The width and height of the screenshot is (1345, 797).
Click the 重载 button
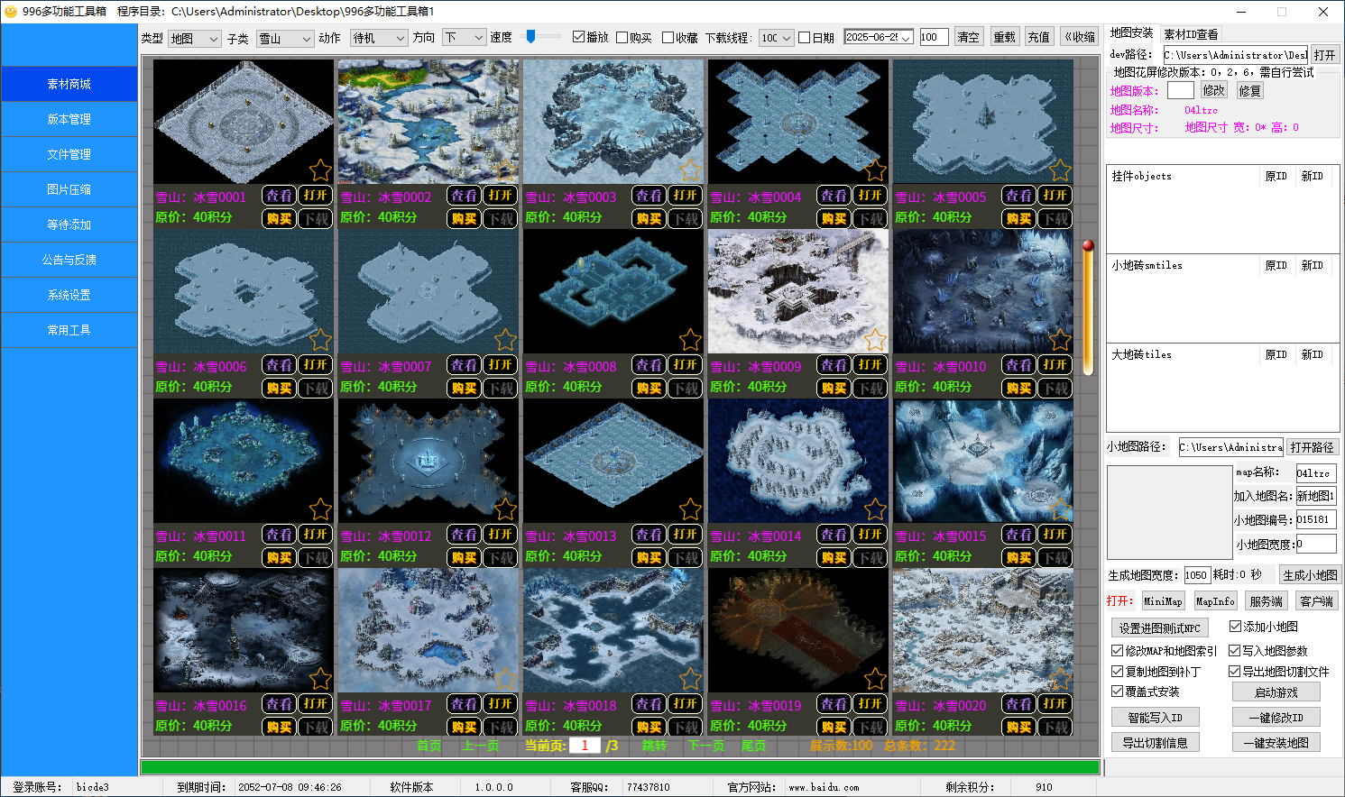point(1004,37)
